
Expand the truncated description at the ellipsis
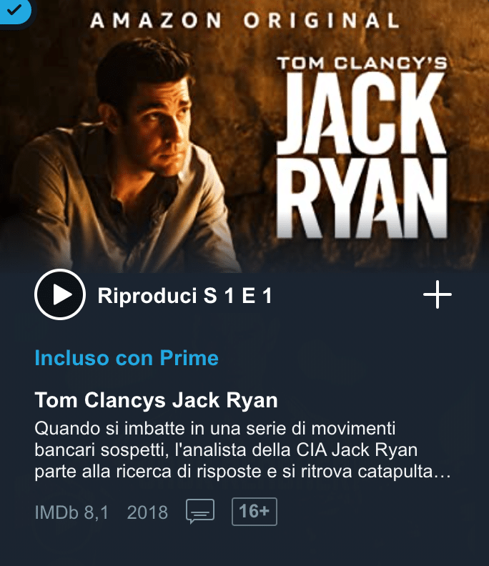[x=443, y=472]
